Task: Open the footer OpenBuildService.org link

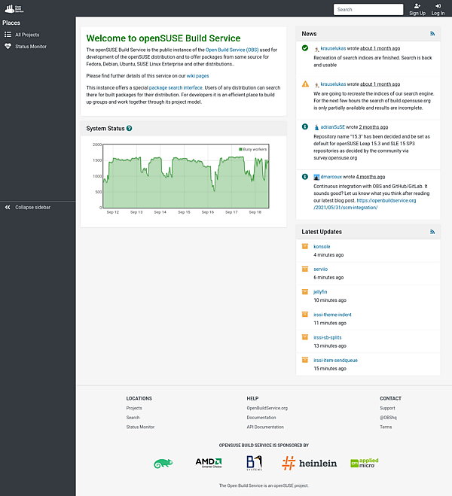Action: 267,408
